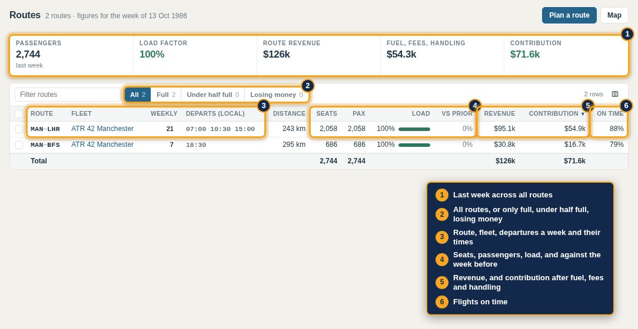Sort by the Fleet column header

pyautogui.click(x=81, y=114)
